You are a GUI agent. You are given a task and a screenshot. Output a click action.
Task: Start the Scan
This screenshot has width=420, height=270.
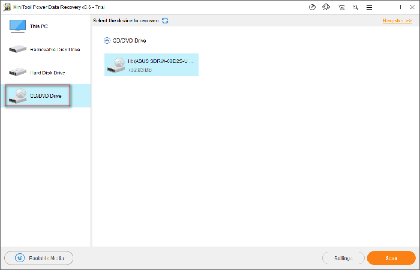pos(391,258)
